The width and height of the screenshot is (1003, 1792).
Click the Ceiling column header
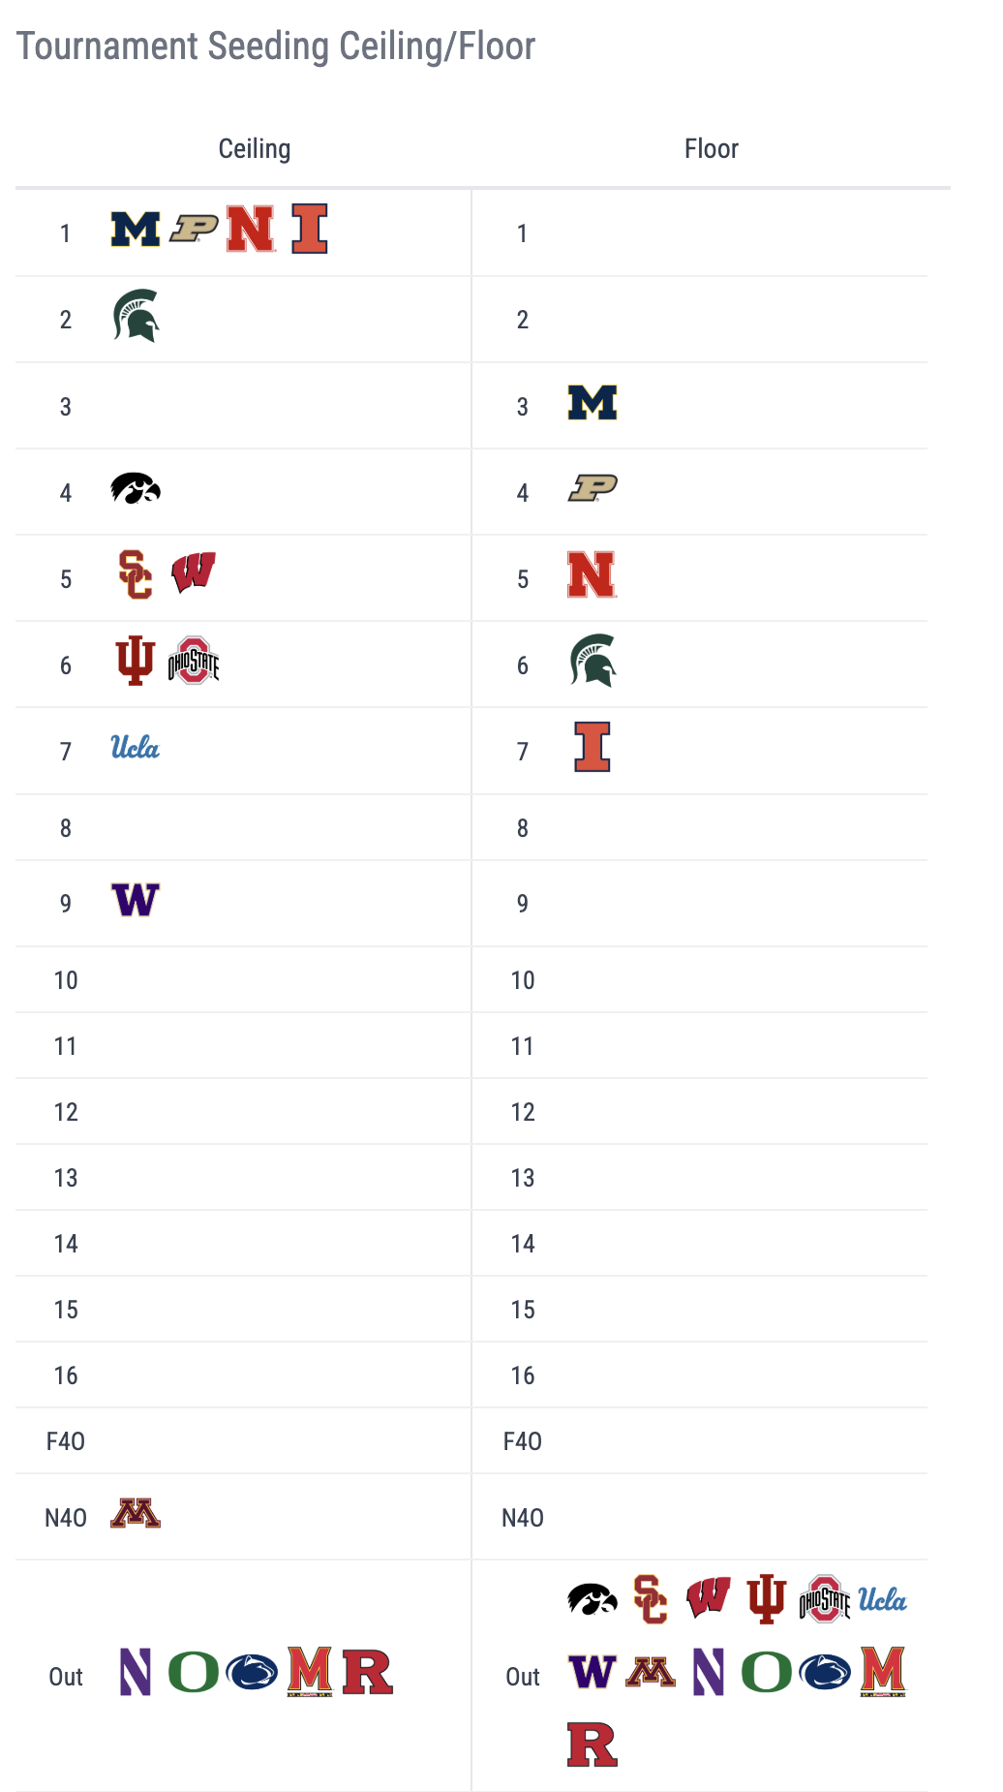[255, 149]
